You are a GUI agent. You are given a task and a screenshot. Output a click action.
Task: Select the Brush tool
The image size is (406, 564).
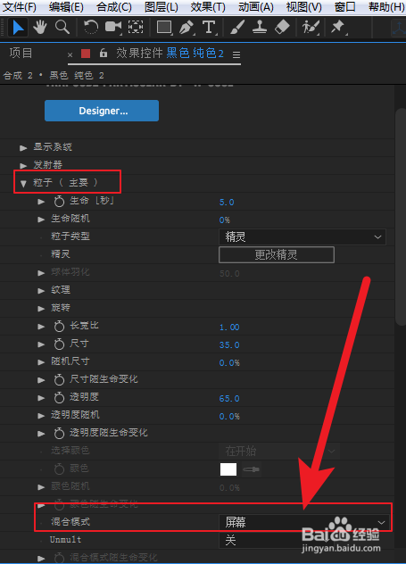(237, 28)
